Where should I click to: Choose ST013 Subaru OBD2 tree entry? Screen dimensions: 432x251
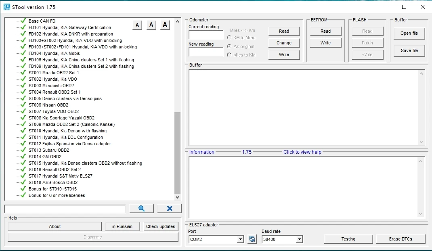(49, 150)
